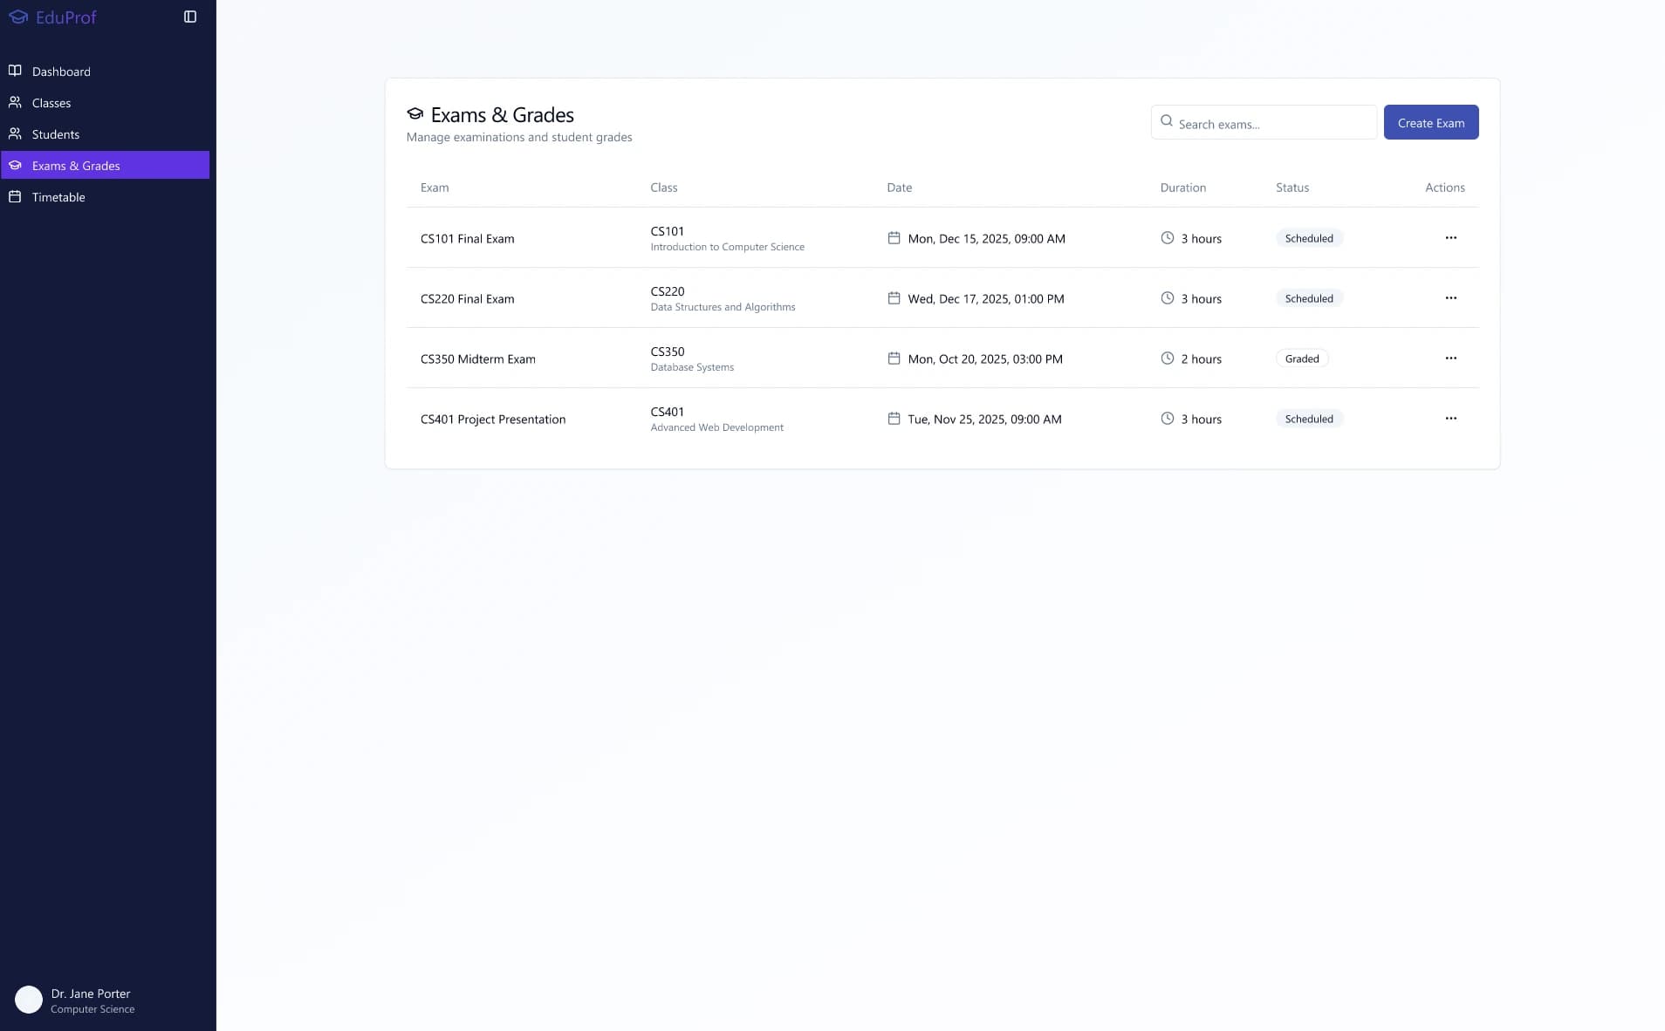Click the EduProf brand name link
Viewport: 1665px width, 1031px height.
point(65,17)
